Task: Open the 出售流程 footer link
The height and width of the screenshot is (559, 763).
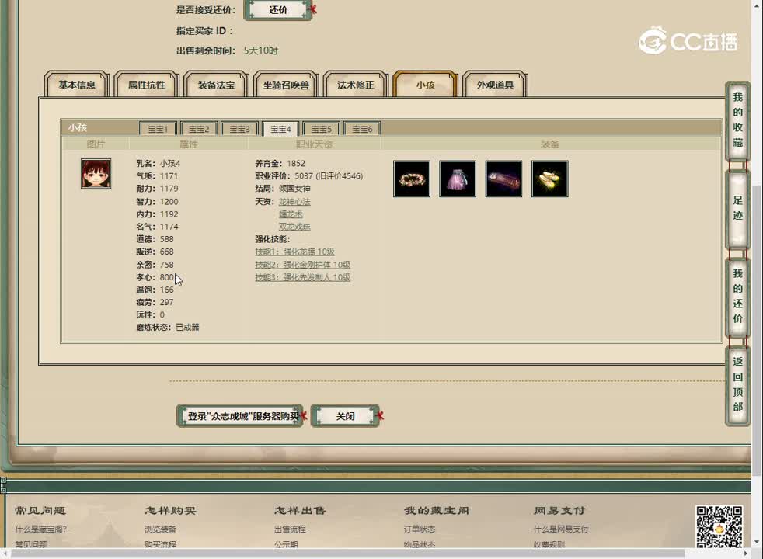Action: pyautogui.click(x=290, y=529)
